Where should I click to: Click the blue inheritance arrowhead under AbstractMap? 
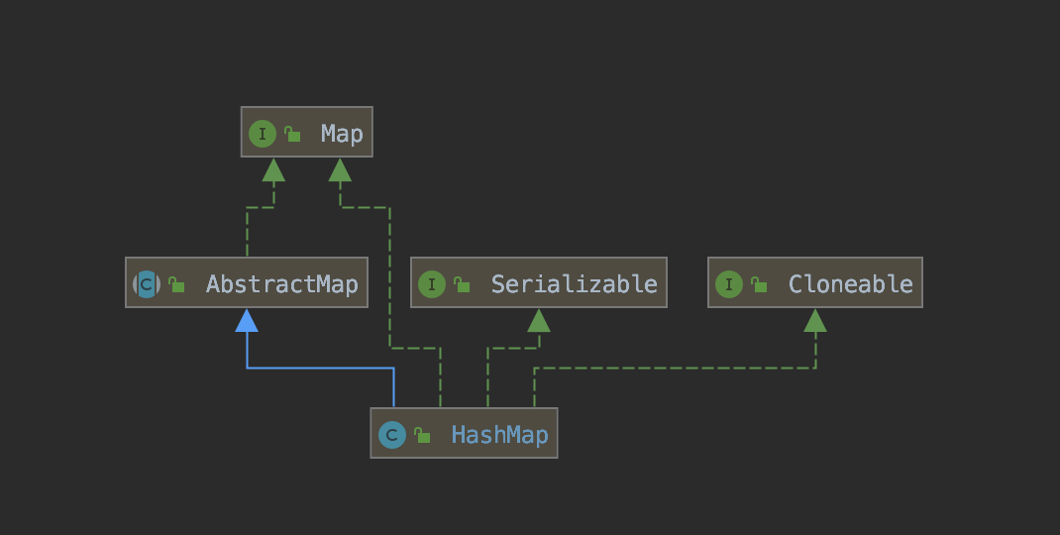click(x=247, y=320)
